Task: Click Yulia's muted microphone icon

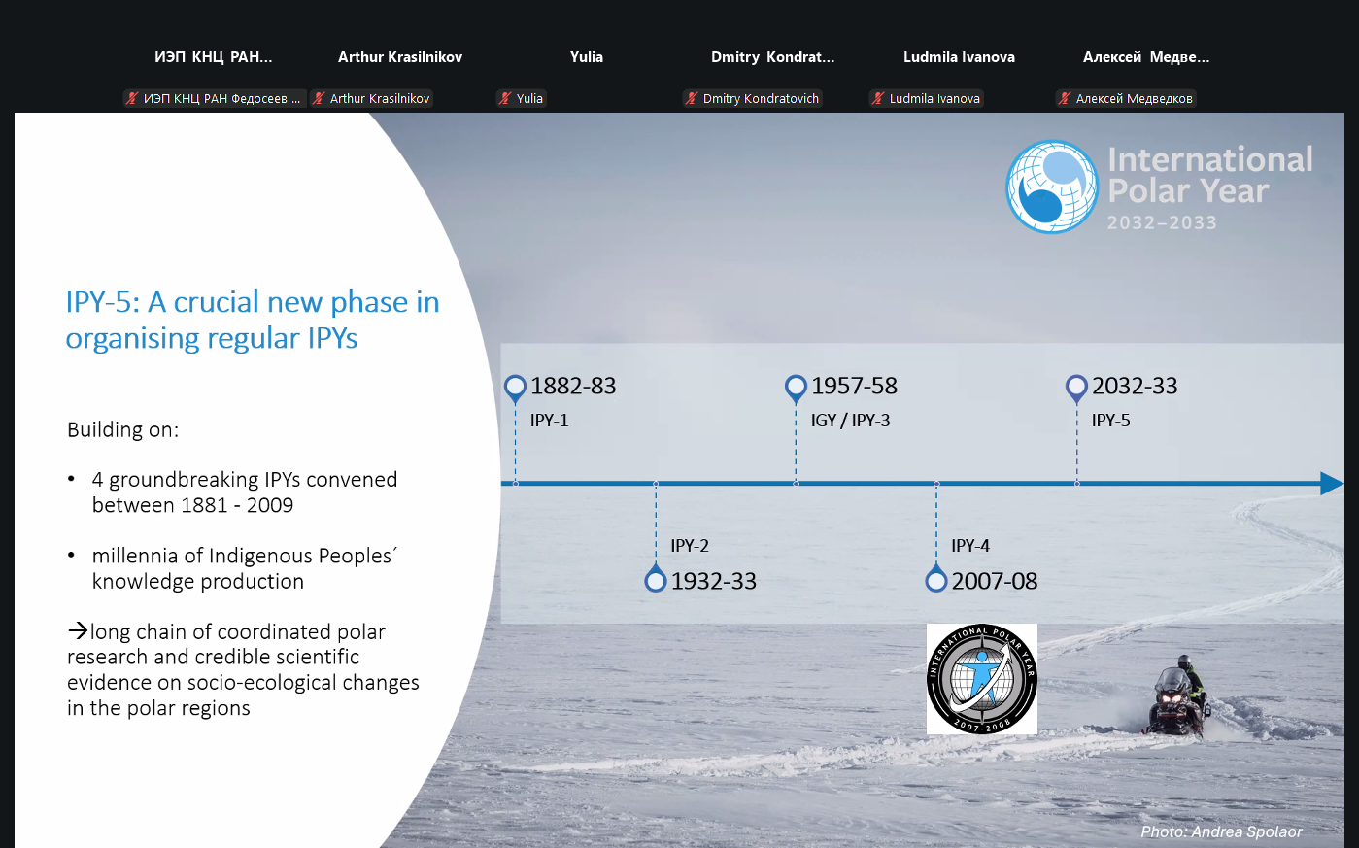Action: [x=505, y=98]
